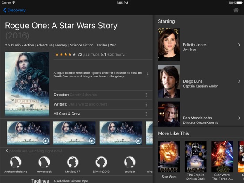Tap the 9 people watching text
The image size is (244, 183).
[x=34, y=151]
